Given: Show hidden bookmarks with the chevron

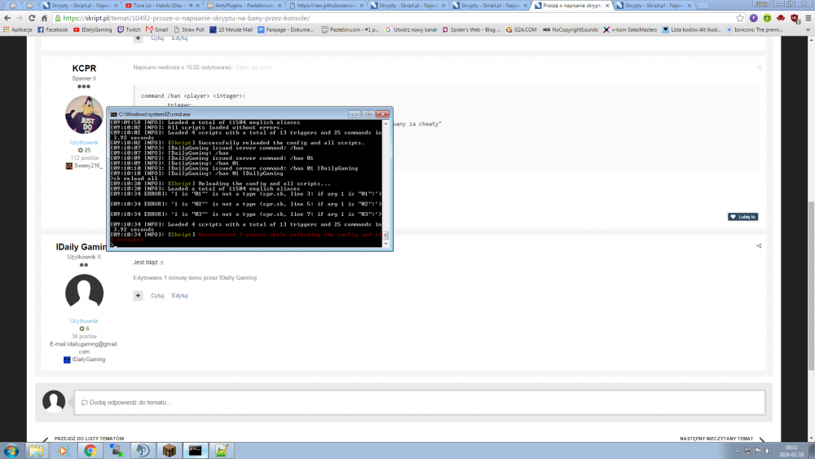Looking at the screenshot, I should tap(808, 29).
